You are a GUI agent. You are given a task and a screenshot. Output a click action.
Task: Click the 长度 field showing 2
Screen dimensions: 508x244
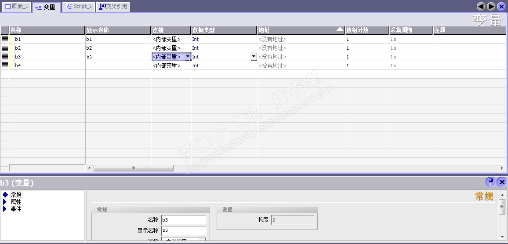(x=292, y=220)
